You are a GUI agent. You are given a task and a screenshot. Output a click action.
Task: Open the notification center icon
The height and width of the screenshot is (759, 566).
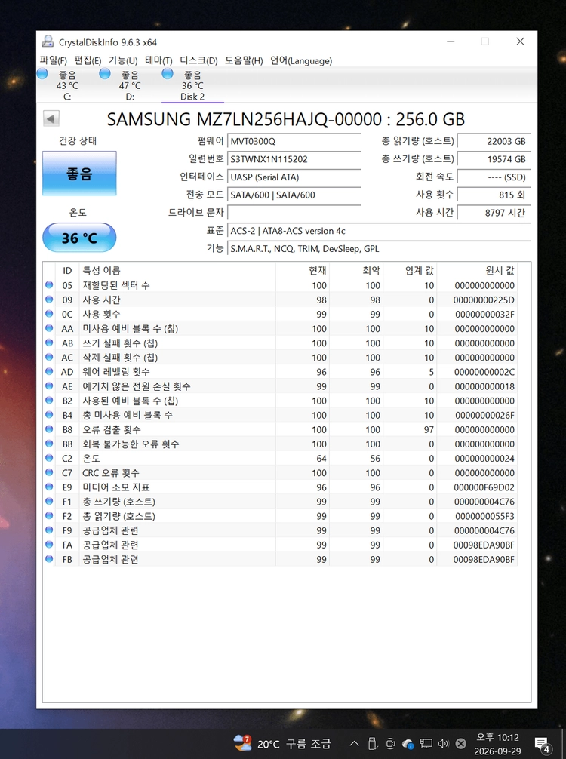543,744
